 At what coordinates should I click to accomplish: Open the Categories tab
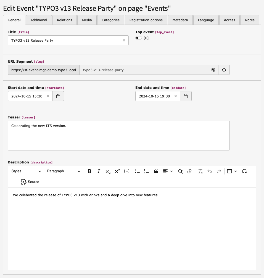pos(110,20)
